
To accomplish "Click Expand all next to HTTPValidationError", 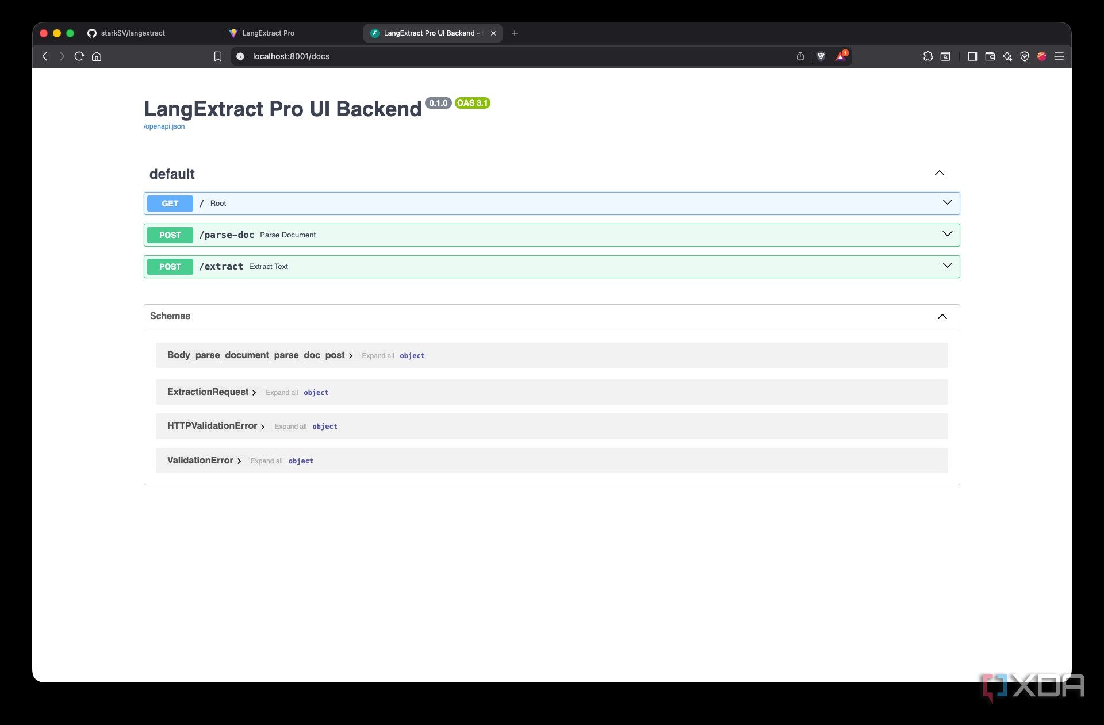I will click(290, 427).
